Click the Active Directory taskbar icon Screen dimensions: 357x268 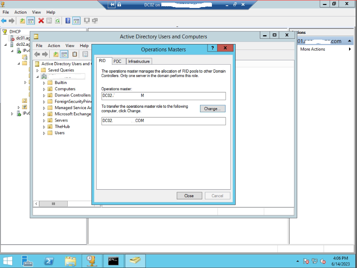pos(135,261)
